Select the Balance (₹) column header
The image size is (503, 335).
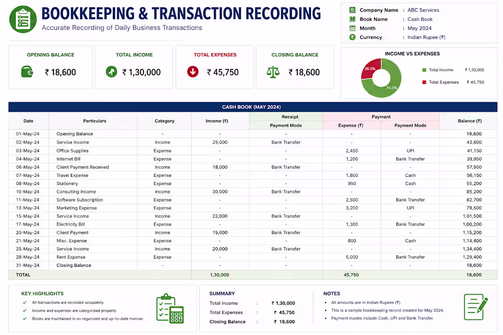point(470,121)
